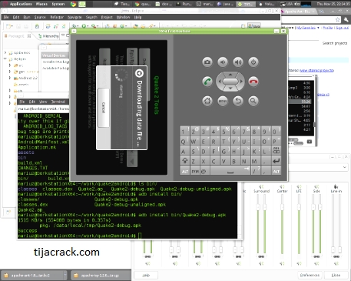Click the emulator keyboard DEL key
The image size is (351, 281).
[x=276, y=151]
